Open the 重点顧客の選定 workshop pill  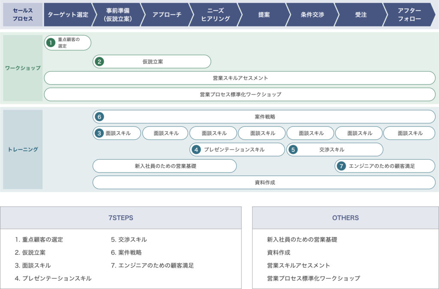tap(67, 43)
